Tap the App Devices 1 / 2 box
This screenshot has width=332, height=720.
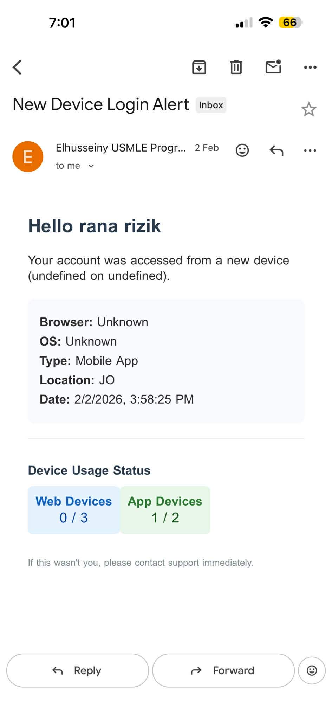[165, 510]
